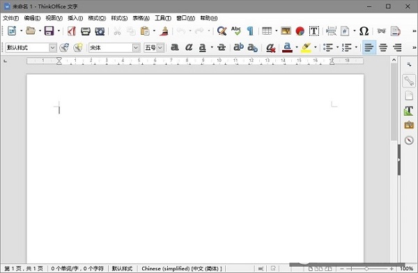Click Chinese (simplified) language in status bar
The image size is (418, 273).
[182, 268]
